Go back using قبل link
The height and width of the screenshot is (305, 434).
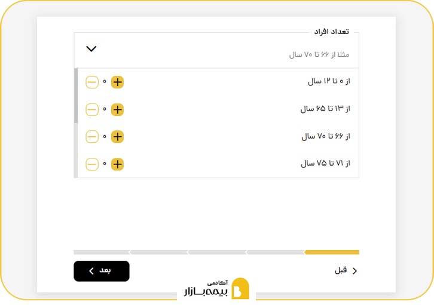341,270
